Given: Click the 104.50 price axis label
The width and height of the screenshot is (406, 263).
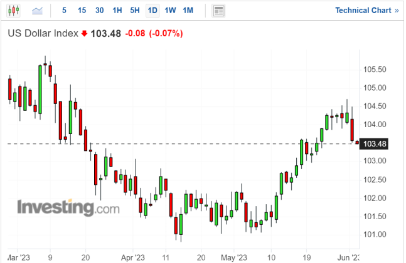Looking at the screenshot, I should pos(375,106).
